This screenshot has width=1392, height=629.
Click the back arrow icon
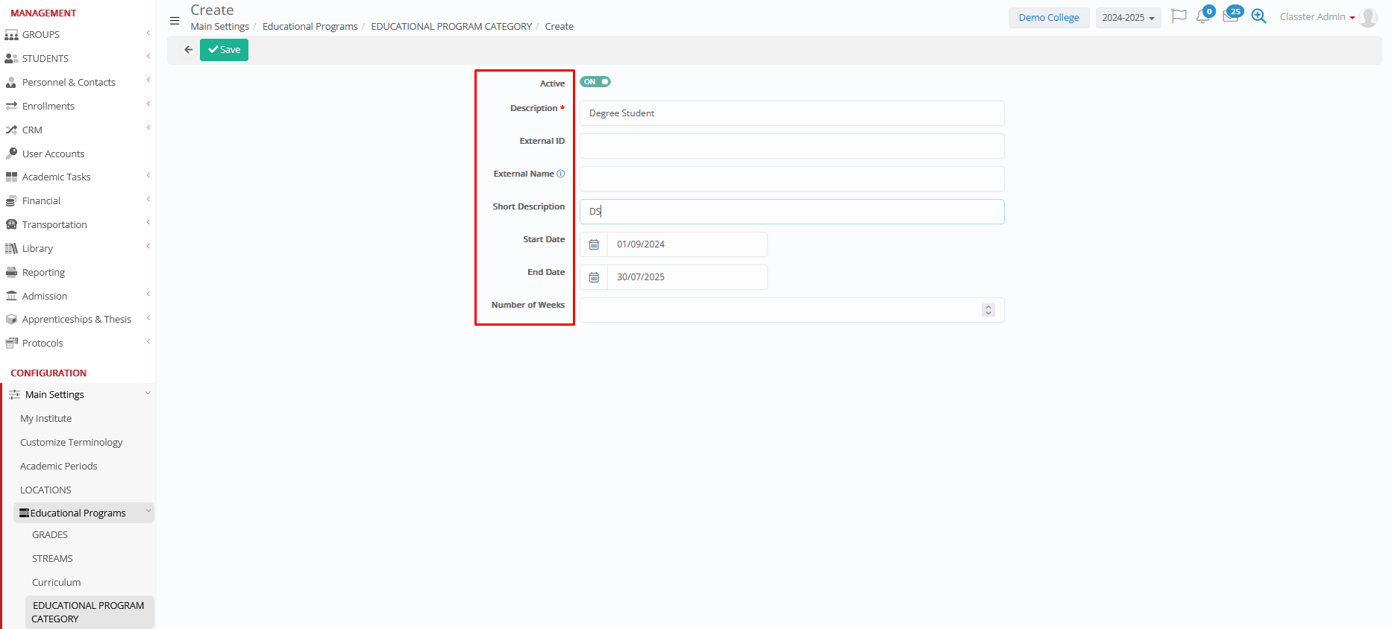pos(188,50)
